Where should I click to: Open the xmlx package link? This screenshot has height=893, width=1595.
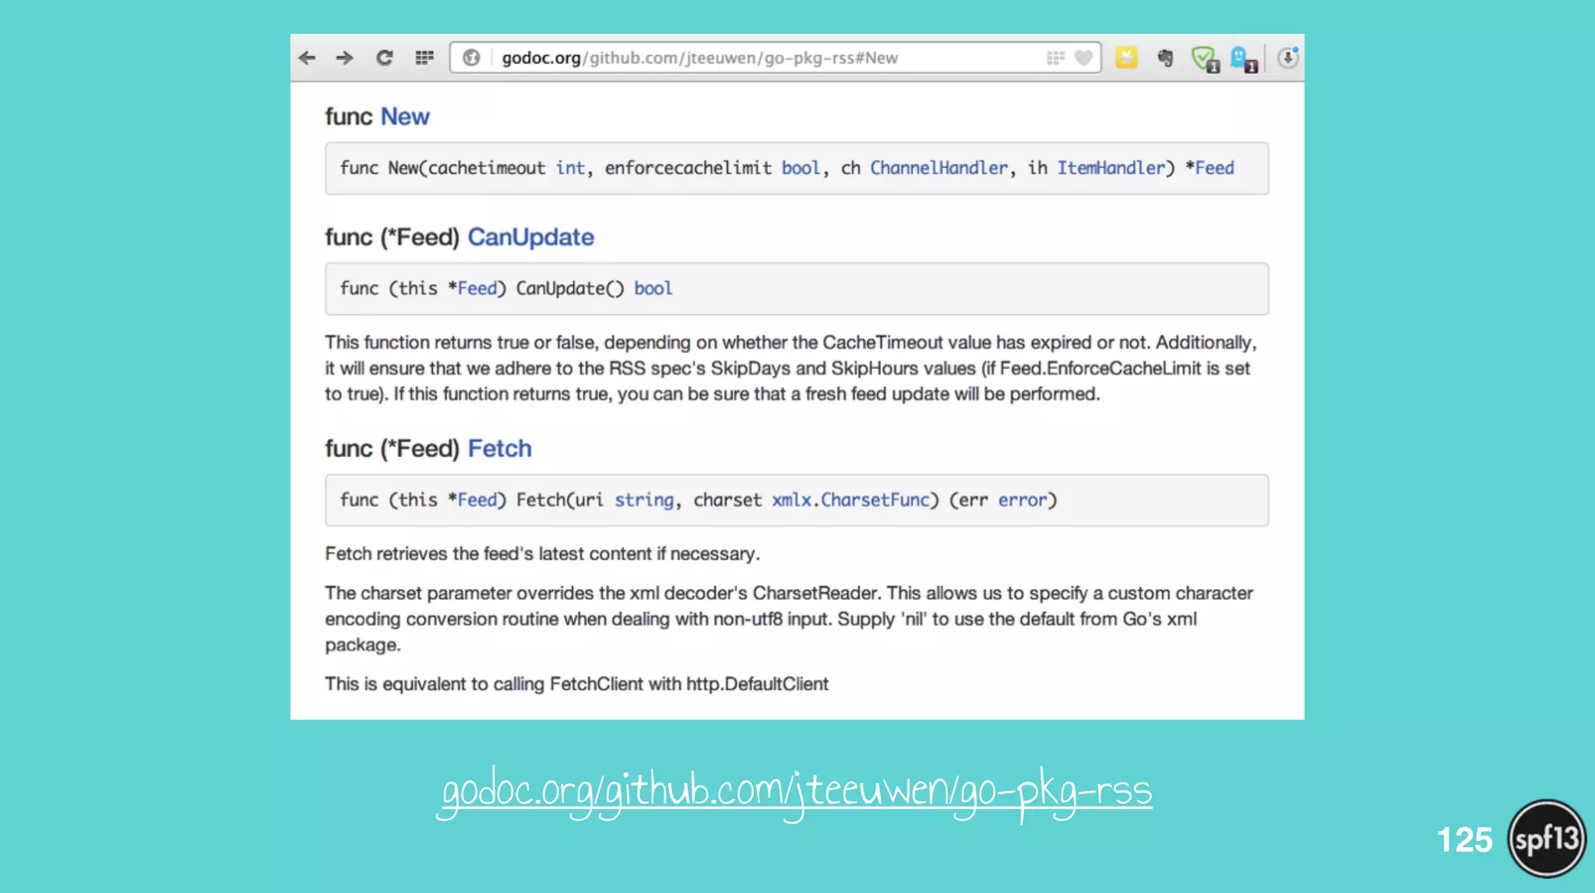(x=791, y=501)
